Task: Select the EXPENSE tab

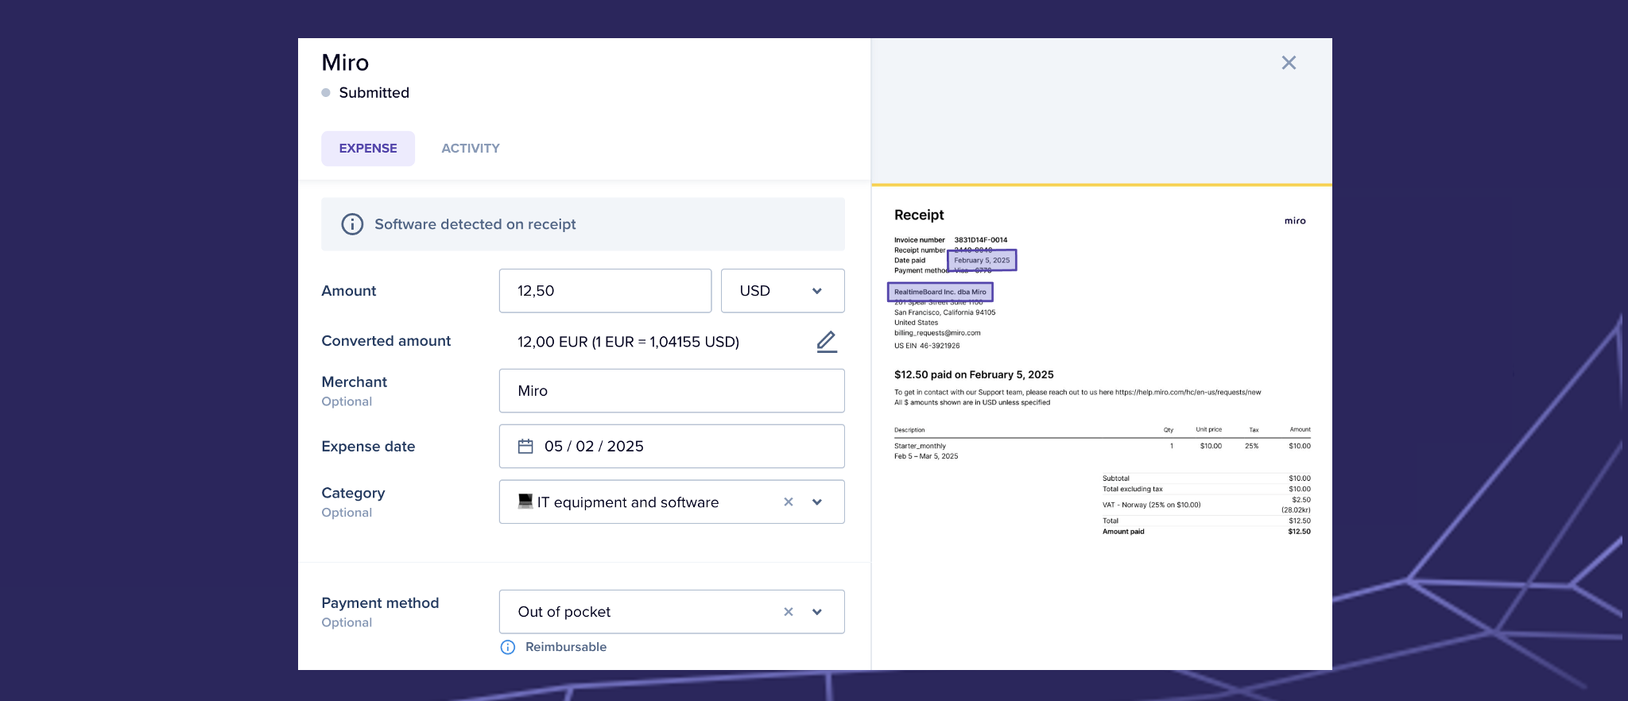Action: [368, 149]
